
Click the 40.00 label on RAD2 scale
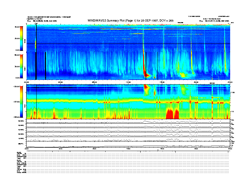coord(17,27)
